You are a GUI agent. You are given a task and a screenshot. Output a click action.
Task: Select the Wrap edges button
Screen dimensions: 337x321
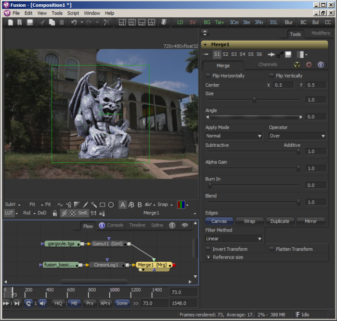tap(249, 221)
